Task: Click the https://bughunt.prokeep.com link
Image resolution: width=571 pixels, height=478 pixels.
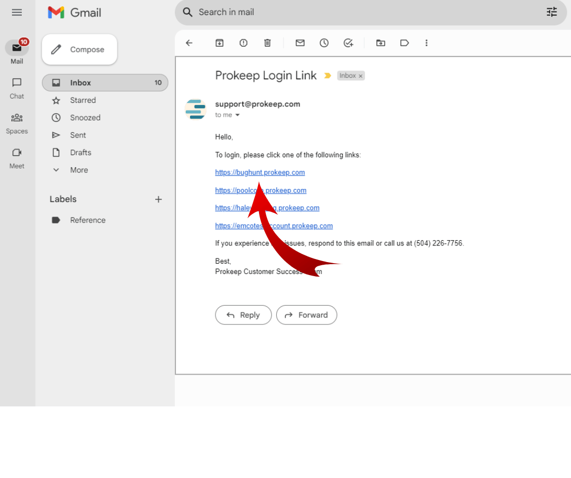Action: (x=260, y=172)
